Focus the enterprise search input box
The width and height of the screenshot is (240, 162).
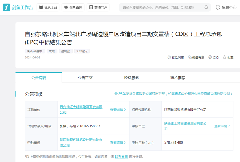[x=161, y=7]
